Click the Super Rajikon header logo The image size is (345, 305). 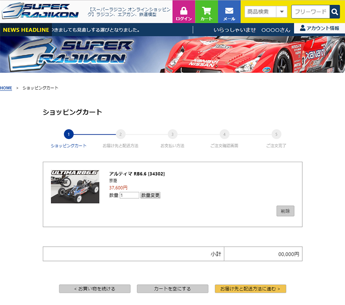point(41,11)
